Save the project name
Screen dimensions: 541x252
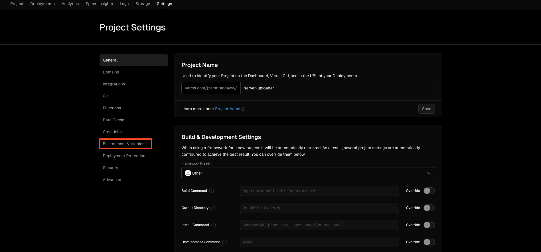coord(426,109)
